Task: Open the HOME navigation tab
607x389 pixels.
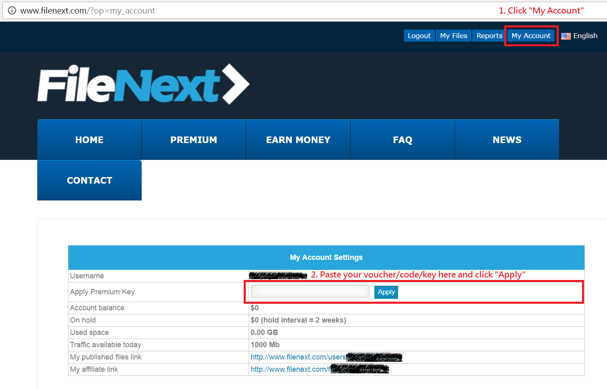Action: coord(89,139)
